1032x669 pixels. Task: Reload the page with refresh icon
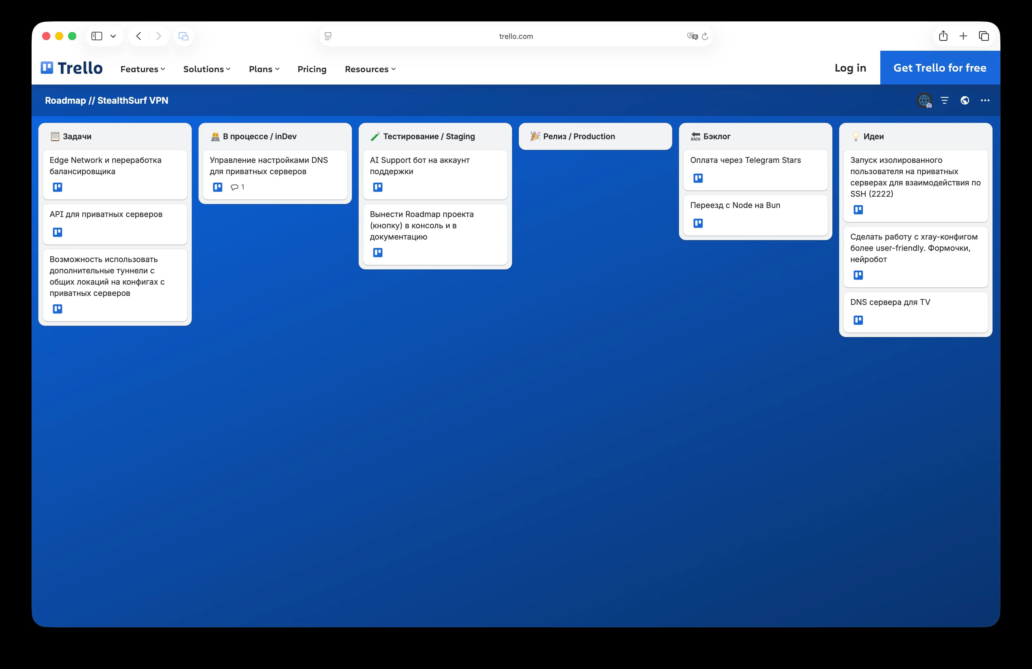pyautogui.click(x=705, y=36)
